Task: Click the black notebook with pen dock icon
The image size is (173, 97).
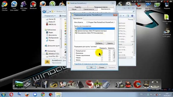Action: (80, 84)
